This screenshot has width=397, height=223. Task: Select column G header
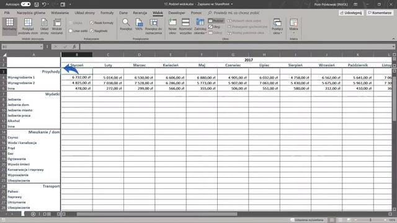tap(233, 55)
